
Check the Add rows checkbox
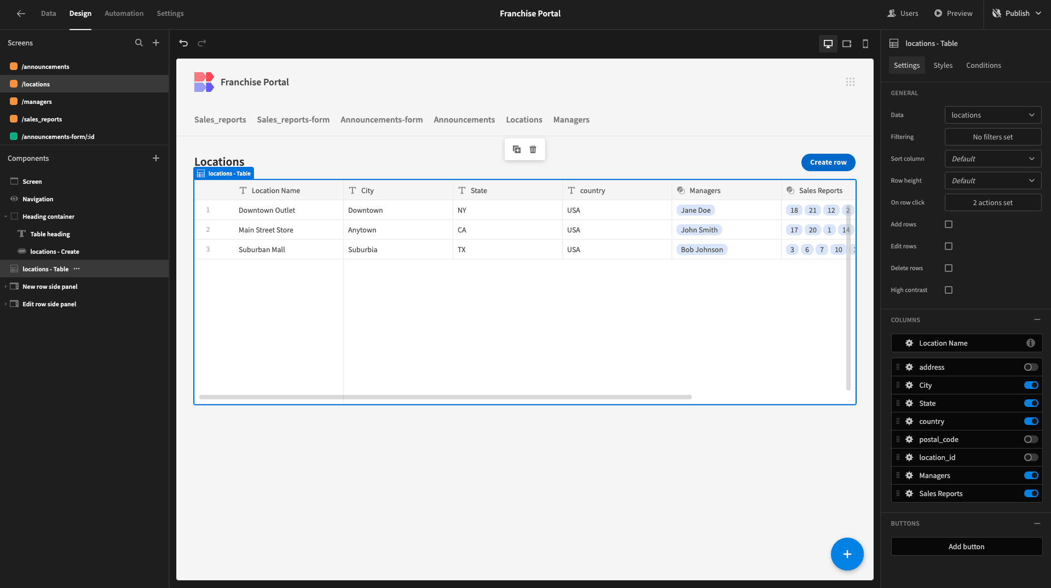coord(949,224)
